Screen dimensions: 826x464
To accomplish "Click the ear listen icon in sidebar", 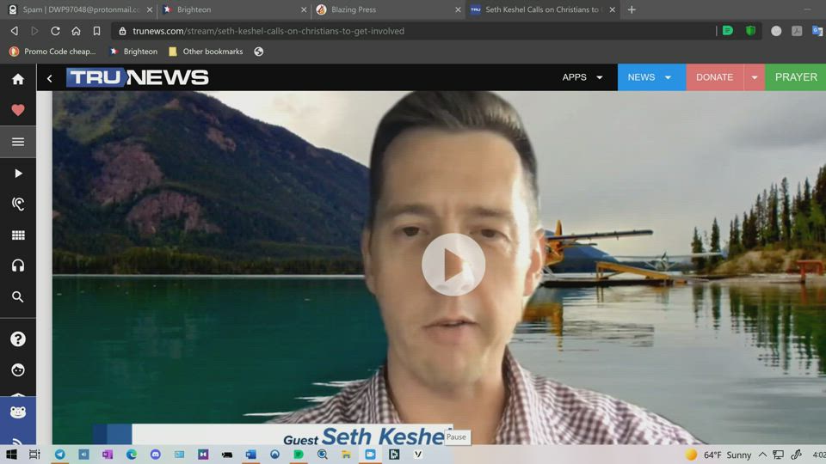I will point(17,204).
